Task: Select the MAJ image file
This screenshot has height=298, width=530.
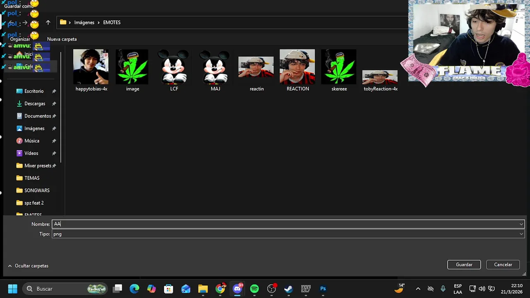Action: [215, 70]
